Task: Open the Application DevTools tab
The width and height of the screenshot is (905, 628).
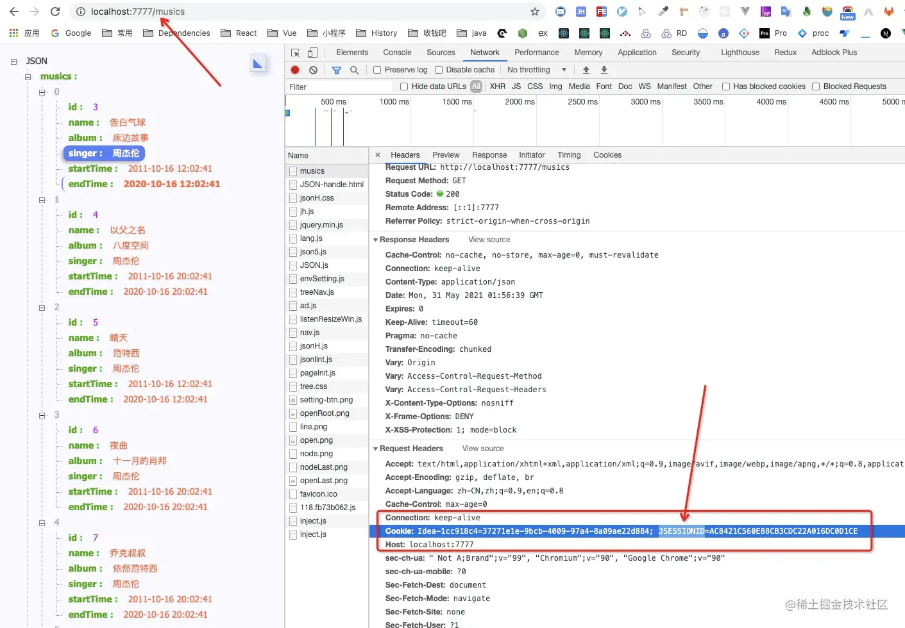Action: click(637, 53)
